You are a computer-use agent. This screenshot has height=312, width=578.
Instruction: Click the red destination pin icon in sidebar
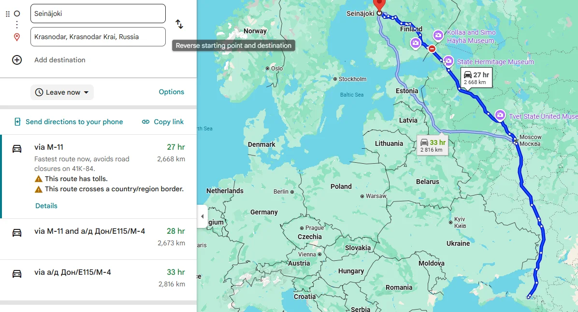17,36
